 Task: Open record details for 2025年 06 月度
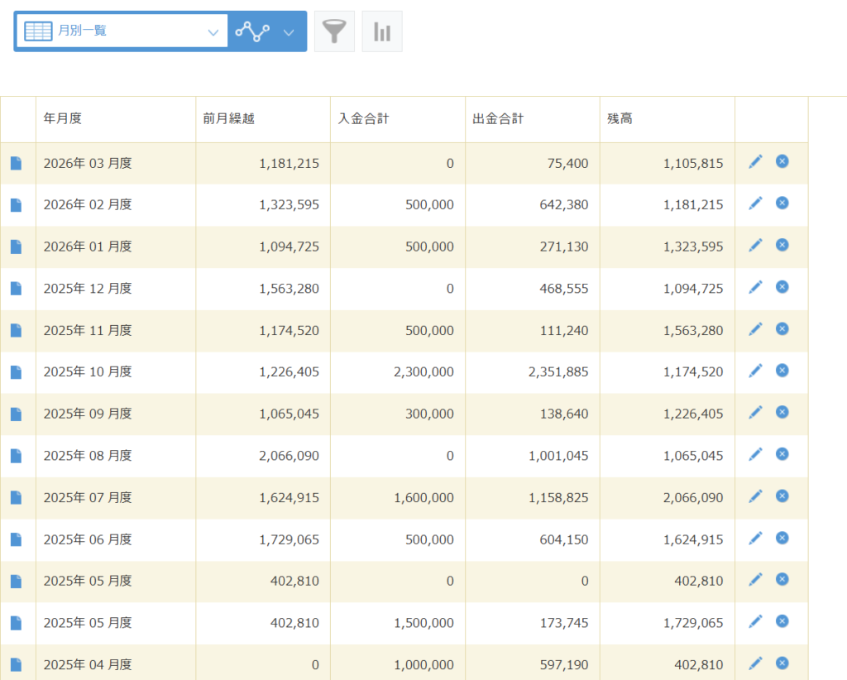[17, 540]
